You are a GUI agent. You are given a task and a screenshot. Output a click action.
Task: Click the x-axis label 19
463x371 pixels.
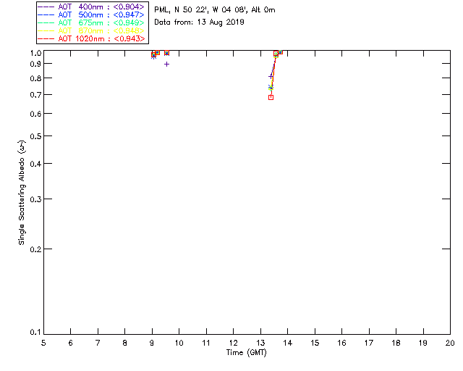coord(423,343)
